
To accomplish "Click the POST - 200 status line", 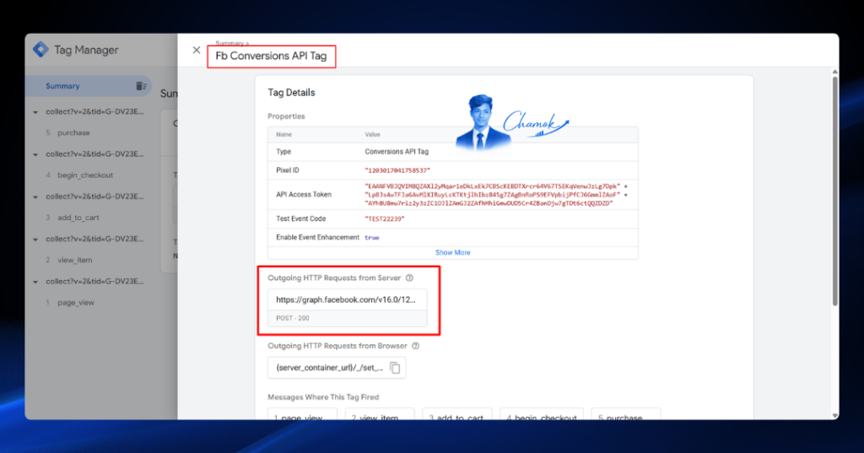I will point(293,318).
